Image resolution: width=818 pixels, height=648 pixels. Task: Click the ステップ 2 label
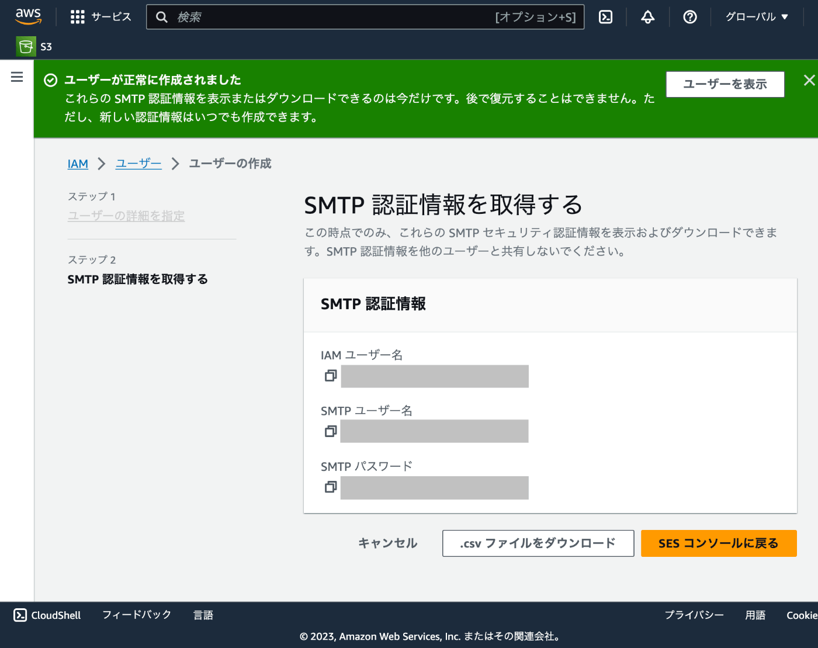tap(92, 259)
